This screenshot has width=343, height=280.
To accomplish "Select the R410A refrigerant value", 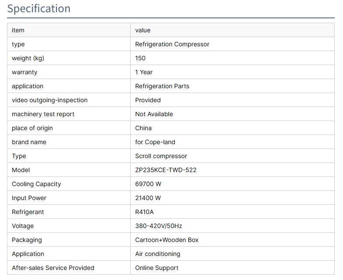I will [145, 212].
